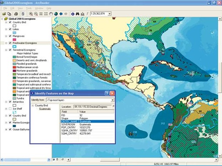222x166 pixels.
Task: Uncheck the Lakes layer
Action: tap(10, 29)
